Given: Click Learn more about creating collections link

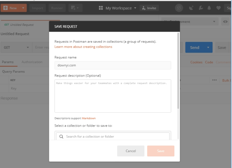Looking at the screenshot, I should pos(83,47).
